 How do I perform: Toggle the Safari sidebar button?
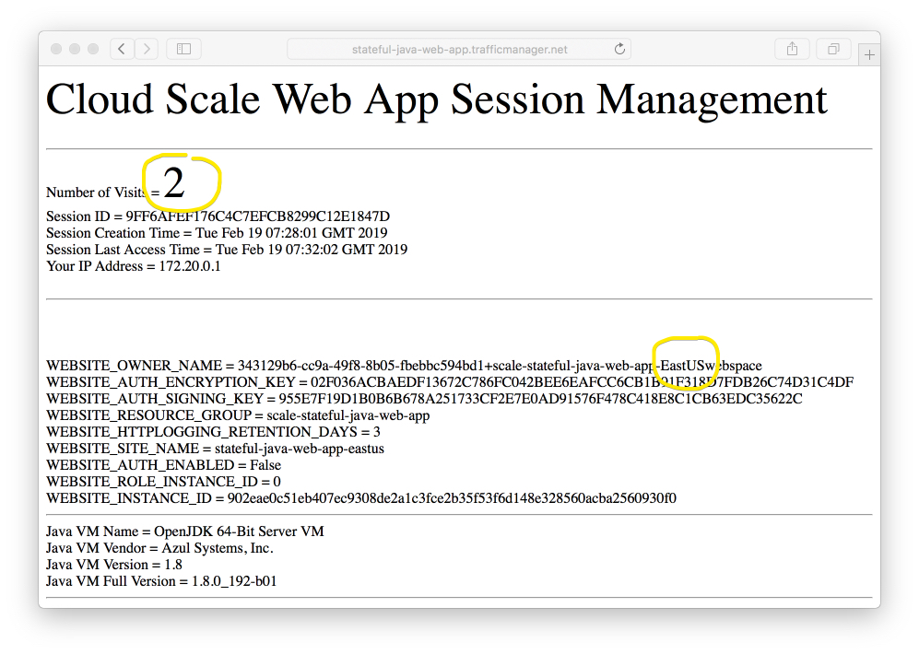point(184,49)
